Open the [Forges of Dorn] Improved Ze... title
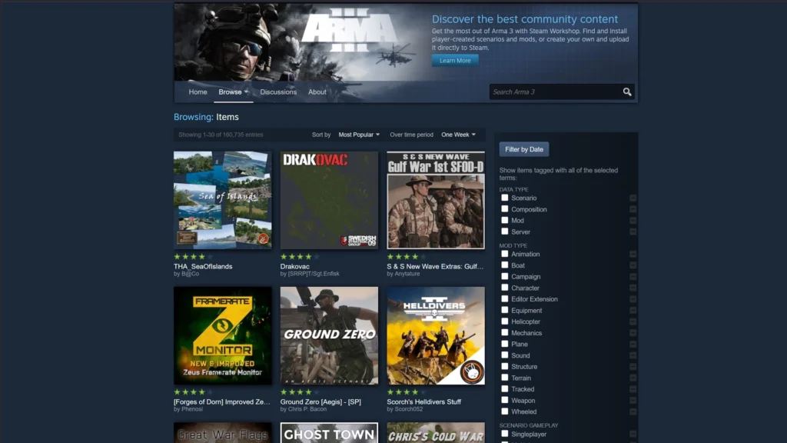 (x=222, y=401)
